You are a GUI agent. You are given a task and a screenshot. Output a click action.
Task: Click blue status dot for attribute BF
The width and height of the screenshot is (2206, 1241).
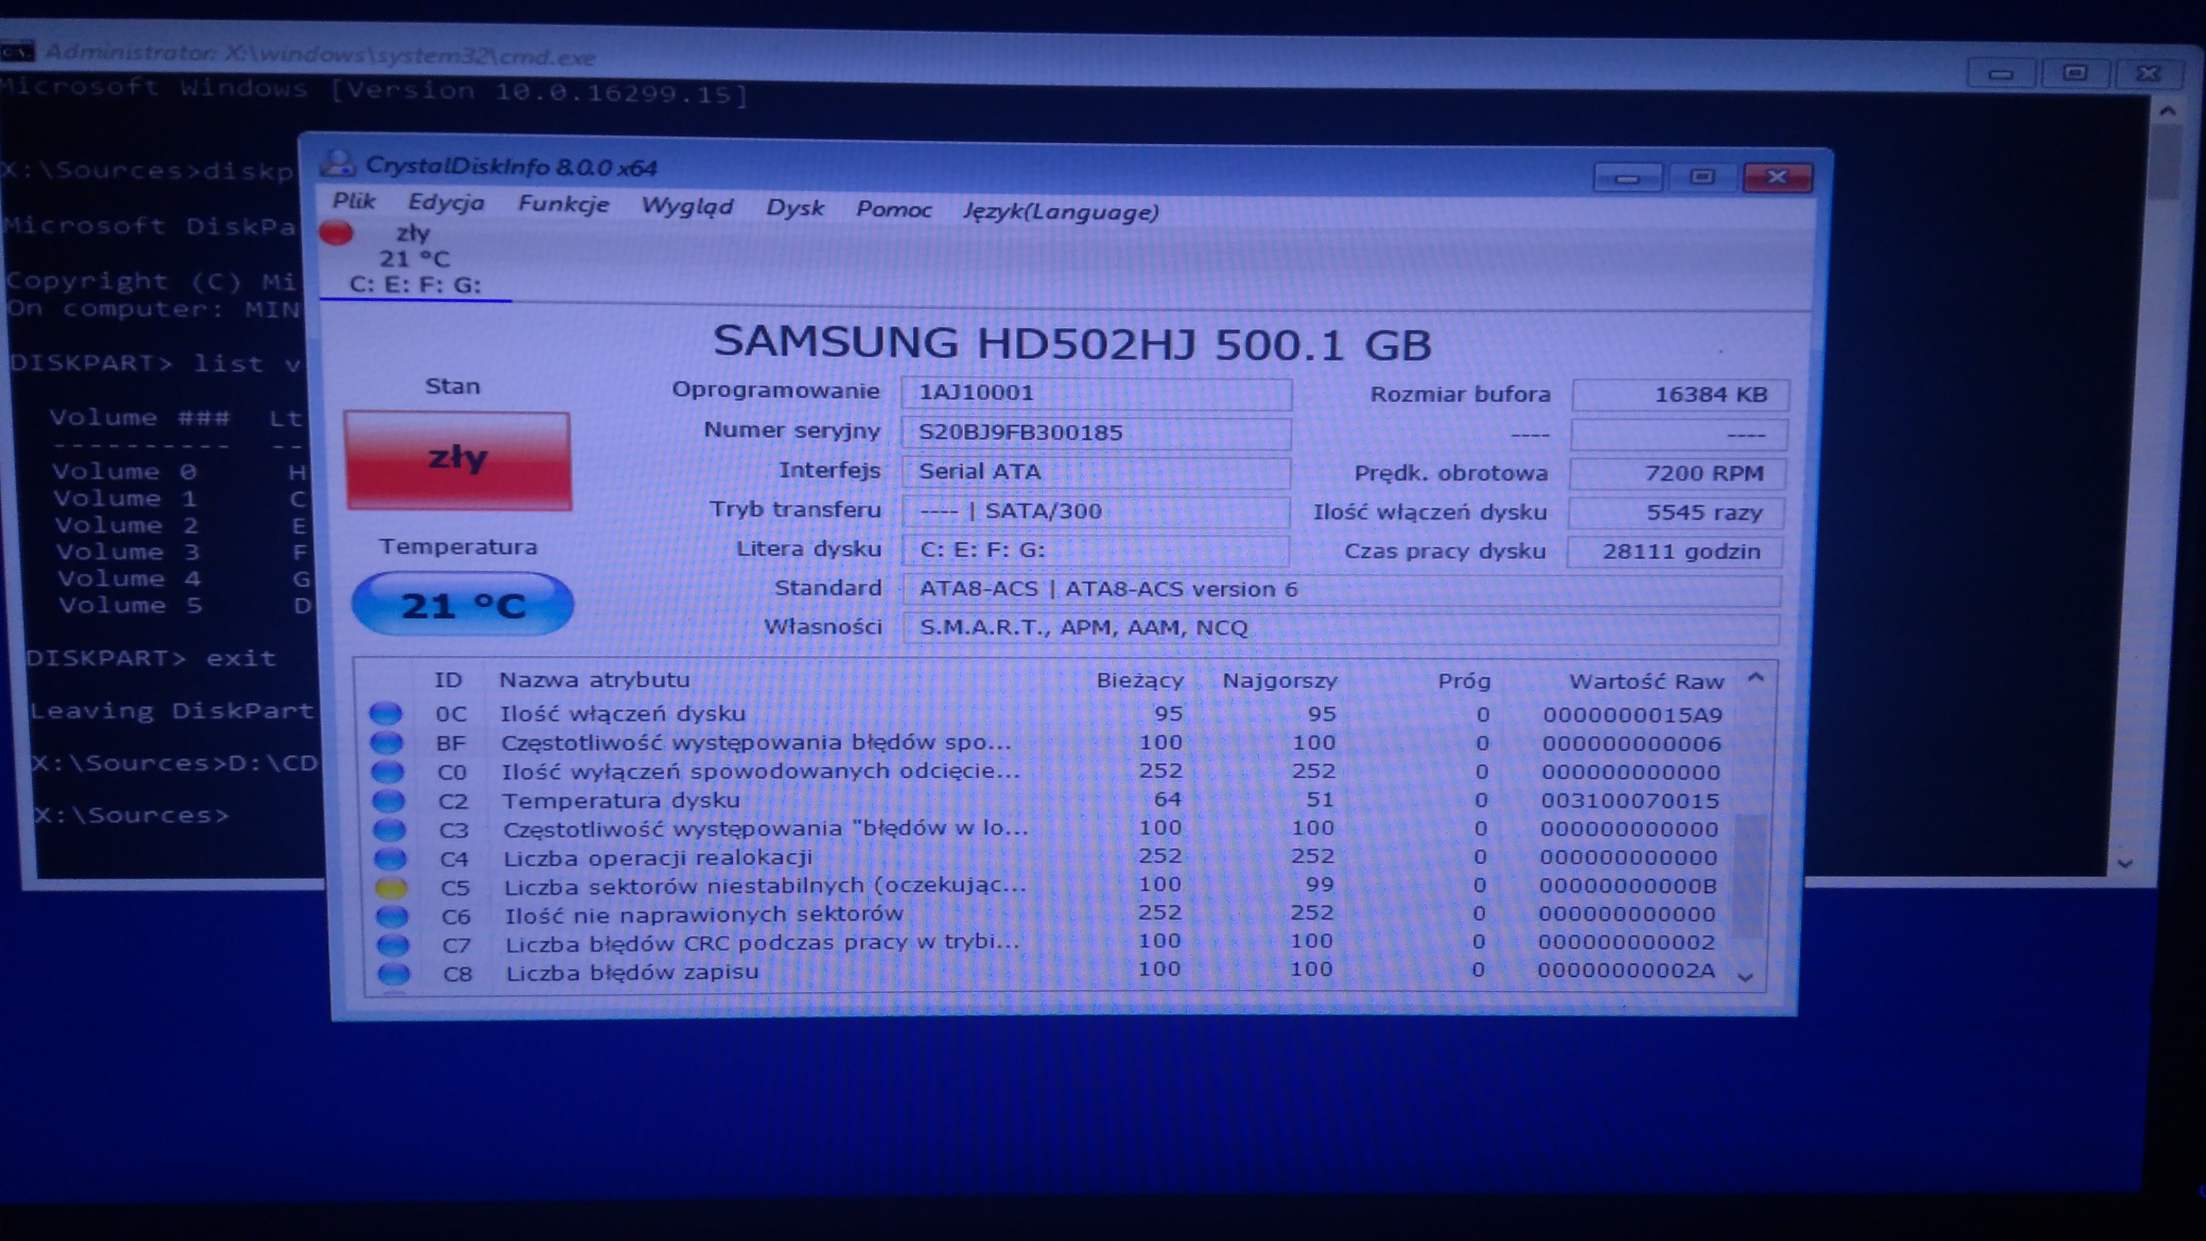[x=386, y=742]
